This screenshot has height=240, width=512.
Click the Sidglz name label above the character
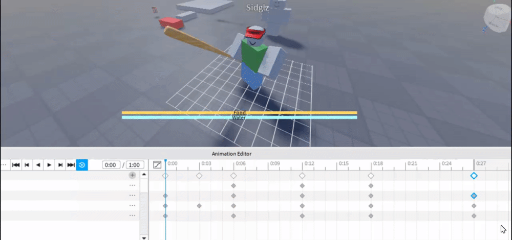pos(258,8)
